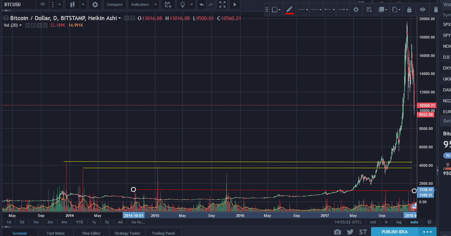Screen dimensions: 451x236
Task: Open time axis settings gear
Action: 429,222
